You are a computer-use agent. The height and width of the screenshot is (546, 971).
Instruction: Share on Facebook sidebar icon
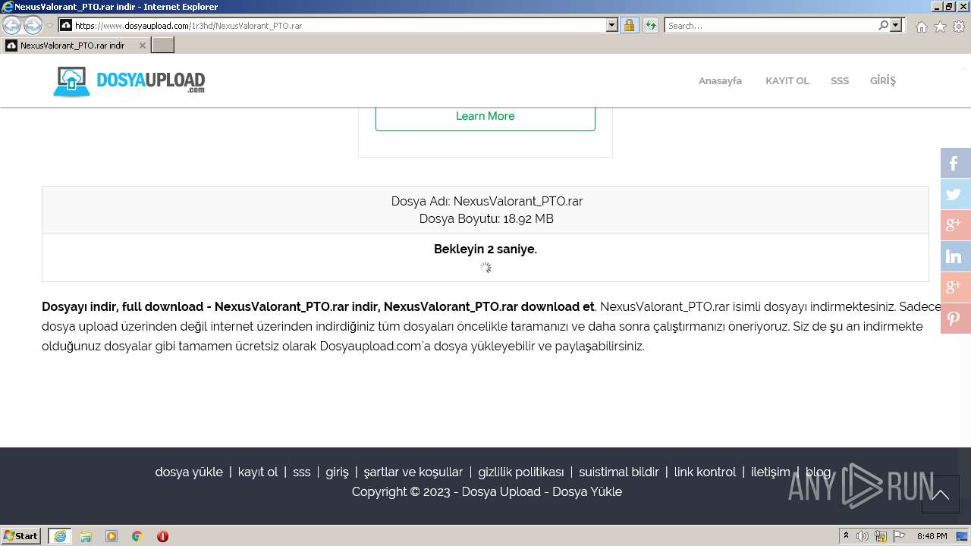tap(956, 163)
